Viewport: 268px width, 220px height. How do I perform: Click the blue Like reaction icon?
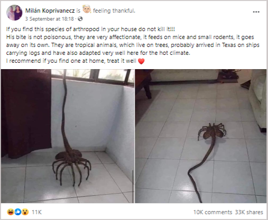[18, 212]
